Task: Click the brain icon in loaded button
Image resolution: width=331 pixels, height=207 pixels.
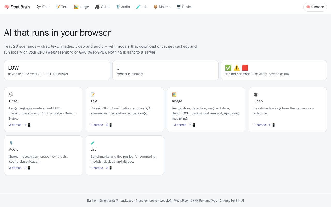Action: coord(308,7)
